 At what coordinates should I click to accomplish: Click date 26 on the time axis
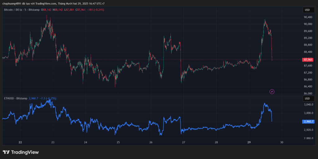pos(151,143)
